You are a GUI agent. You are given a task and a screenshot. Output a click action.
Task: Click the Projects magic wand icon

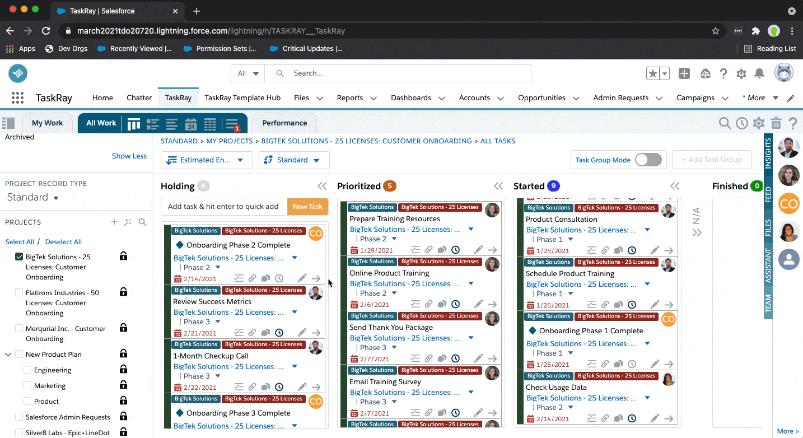click(x=128, y=222)
